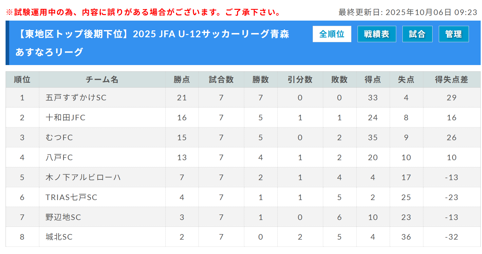Screen dimensions: 482x254
Task: Select team 十和田JFC in the table
Action: pos(65,117)
